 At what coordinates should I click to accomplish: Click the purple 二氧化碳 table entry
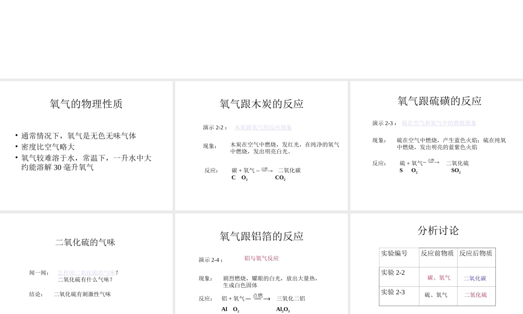(475, 278)
